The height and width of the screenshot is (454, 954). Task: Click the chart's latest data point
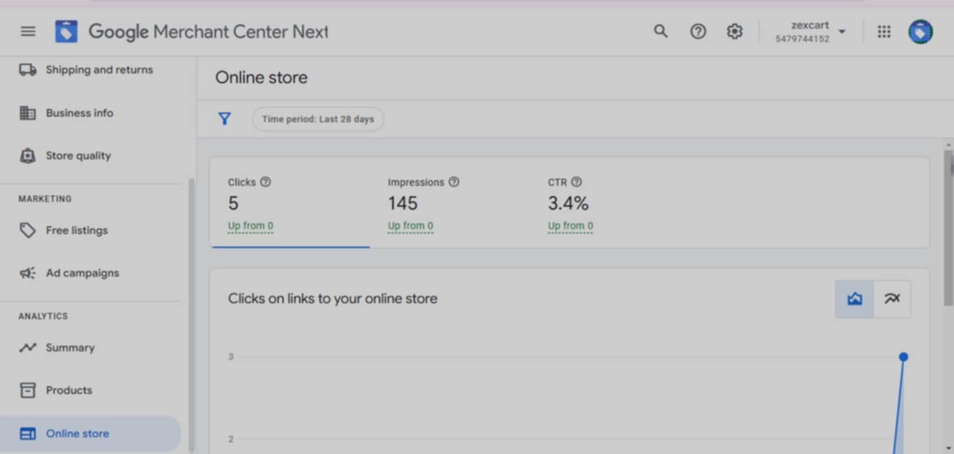click(x=903, y=357)
